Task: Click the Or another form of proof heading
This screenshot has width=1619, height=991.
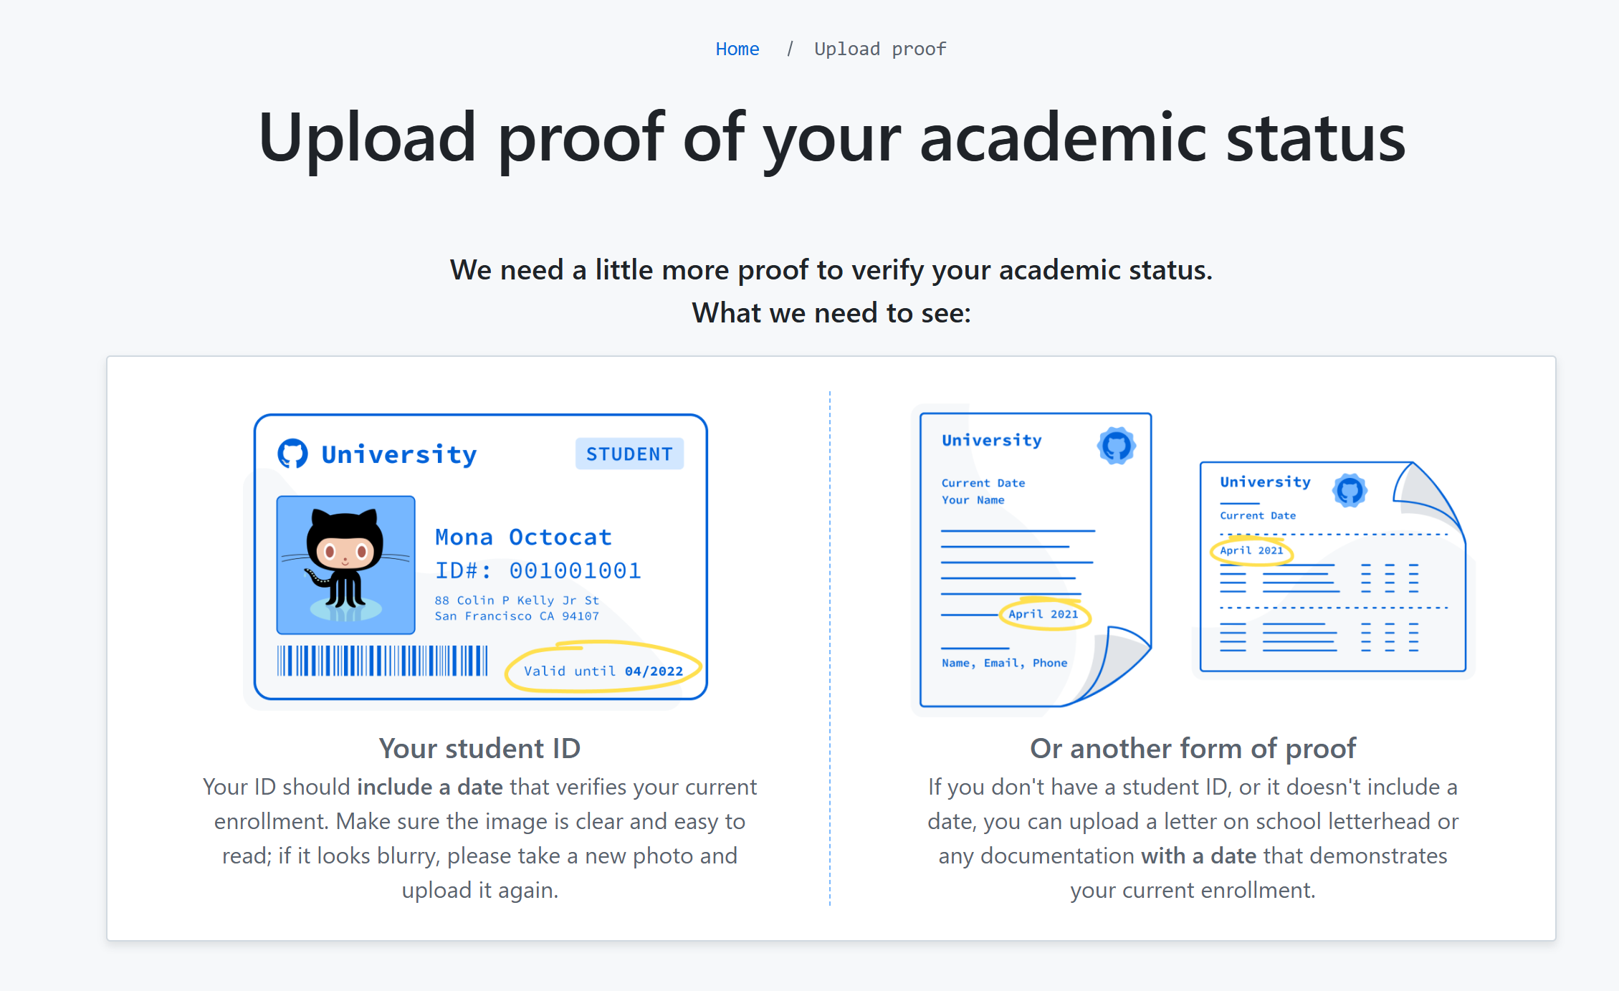Action: pyautogui.click(x=1193, y=748)
